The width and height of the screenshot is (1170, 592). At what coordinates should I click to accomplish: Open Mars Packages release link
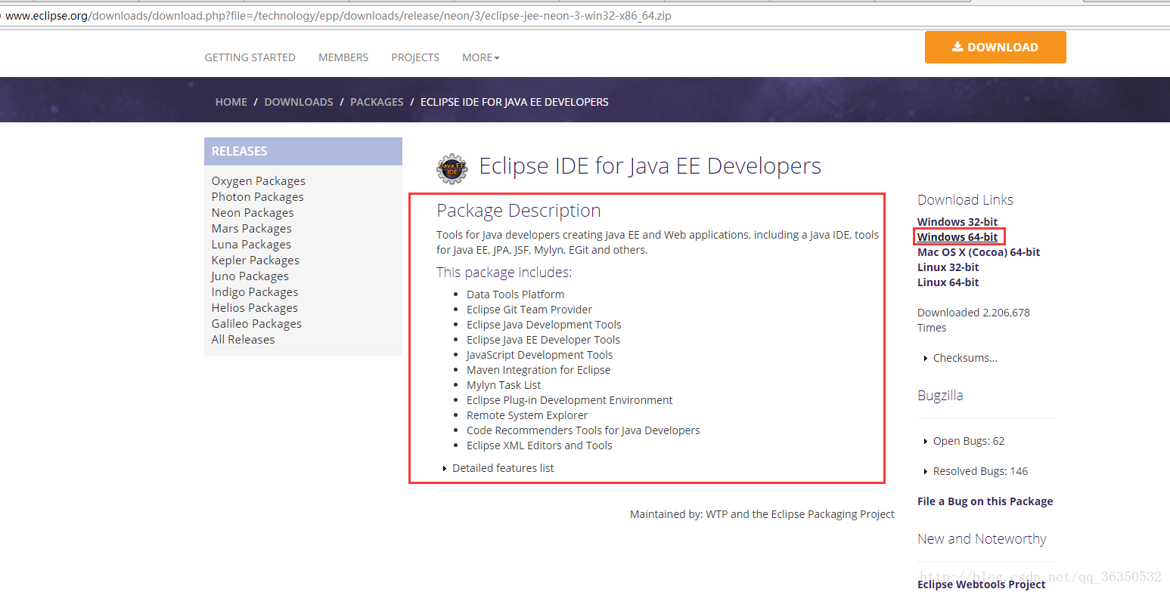252,229
